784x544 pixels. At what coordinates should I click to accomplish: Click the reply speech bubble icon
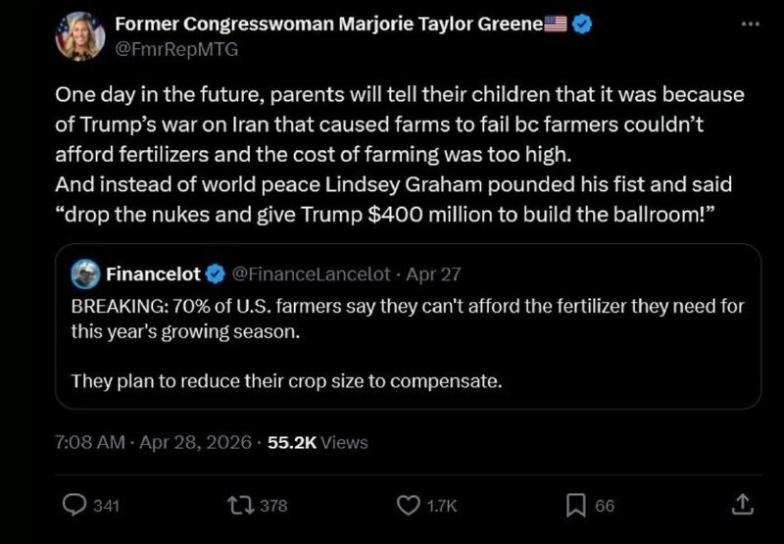74,505
